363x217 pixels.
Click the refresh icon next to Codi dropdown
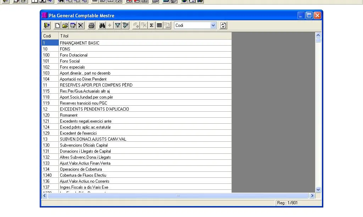223,25
